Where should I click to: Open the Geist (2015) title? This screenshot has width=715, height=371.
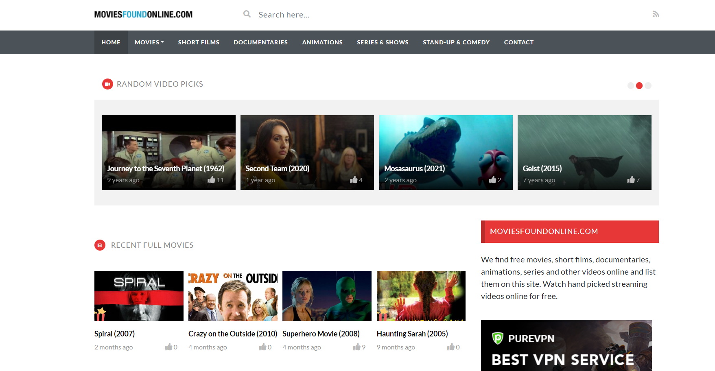pos(542,168)
